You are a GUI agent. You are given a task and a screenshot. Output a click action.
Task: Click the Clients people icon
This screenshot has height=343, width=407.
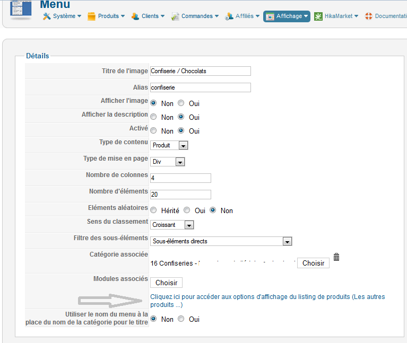(x=135, y=16)
